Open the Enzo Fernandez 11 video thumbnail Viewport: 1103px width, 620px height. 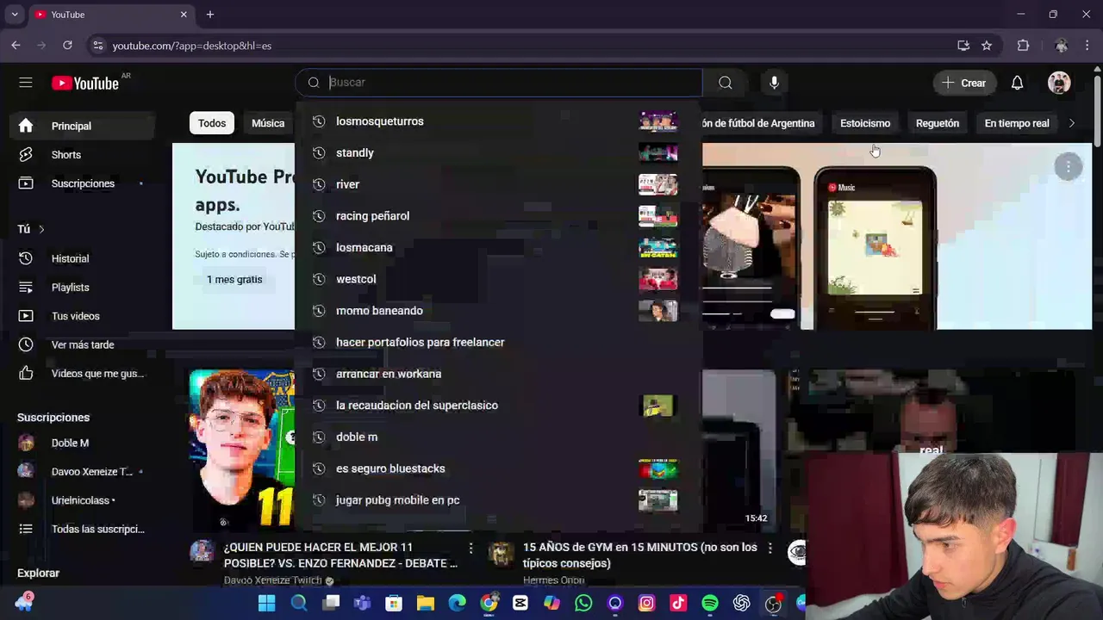click(242, 449)
